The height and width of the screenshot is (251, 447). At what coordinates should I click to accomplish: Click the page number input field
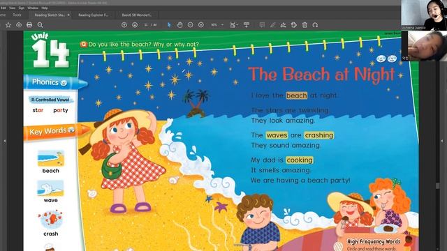[x=146, y=25]
